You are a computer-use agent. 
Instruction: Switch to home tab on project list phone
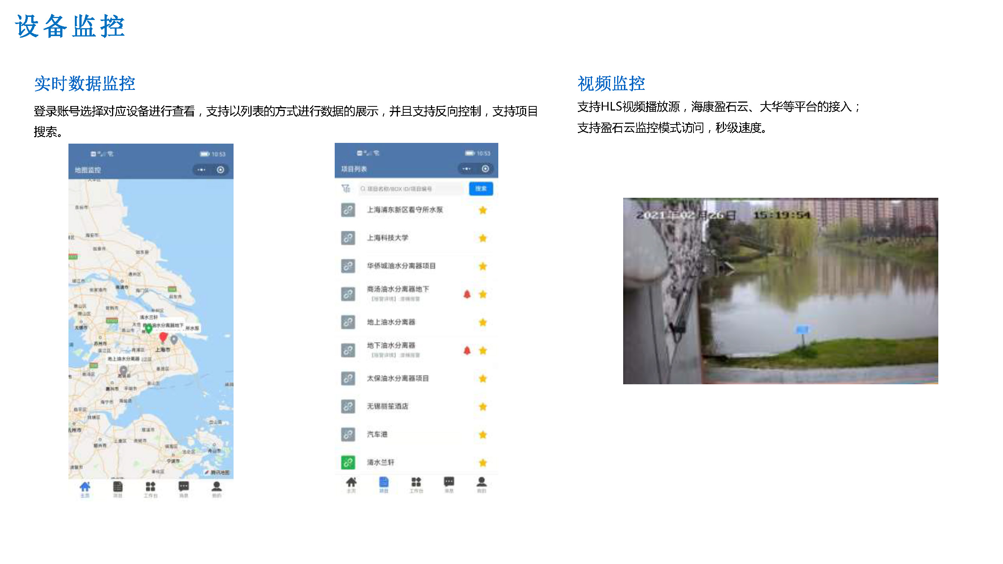(x=351, y=485)
